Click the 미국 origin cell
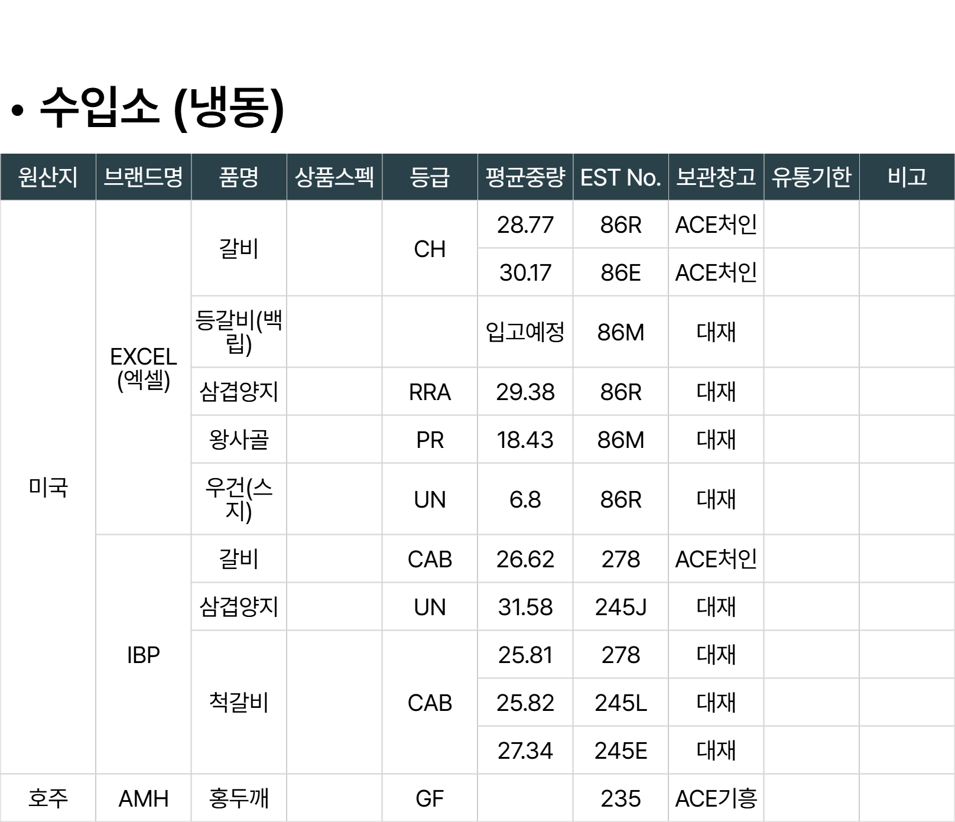 [48, 488]
